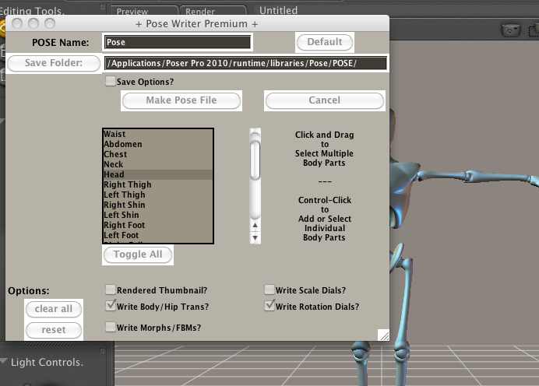Click the body parts list scrollbar thumb
The image size is (539, 386).
coord(255,161)
